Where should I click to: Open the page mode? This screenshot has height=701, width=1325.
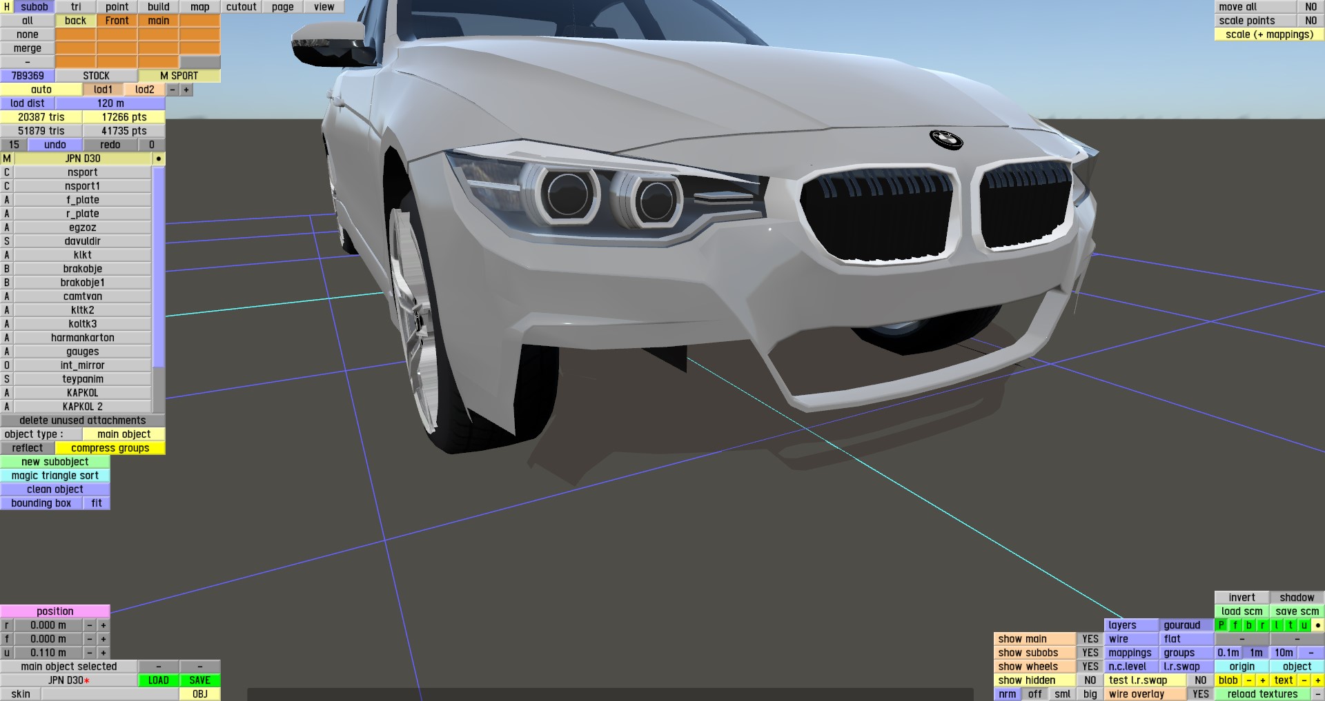[283, 7]
